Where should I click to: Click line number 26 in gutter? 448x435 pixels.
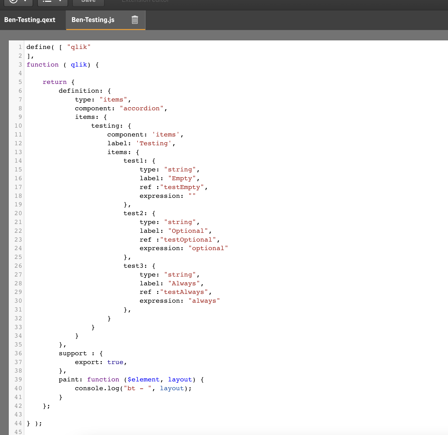[x=18, y=266]
